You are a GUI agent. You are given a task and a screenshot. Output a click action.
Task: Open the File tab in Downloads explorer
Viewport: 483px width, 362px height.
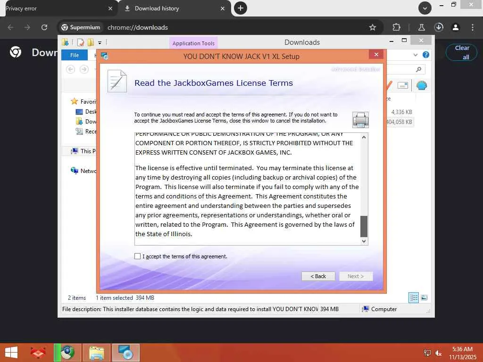point(75,55)
